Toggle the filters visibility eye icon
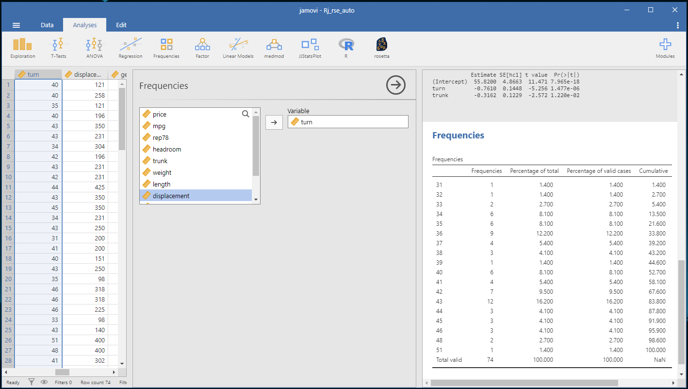 point(44,382)
